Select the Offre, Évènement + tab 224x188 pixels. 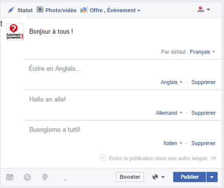pyautogui.click(x=115, y=10)
